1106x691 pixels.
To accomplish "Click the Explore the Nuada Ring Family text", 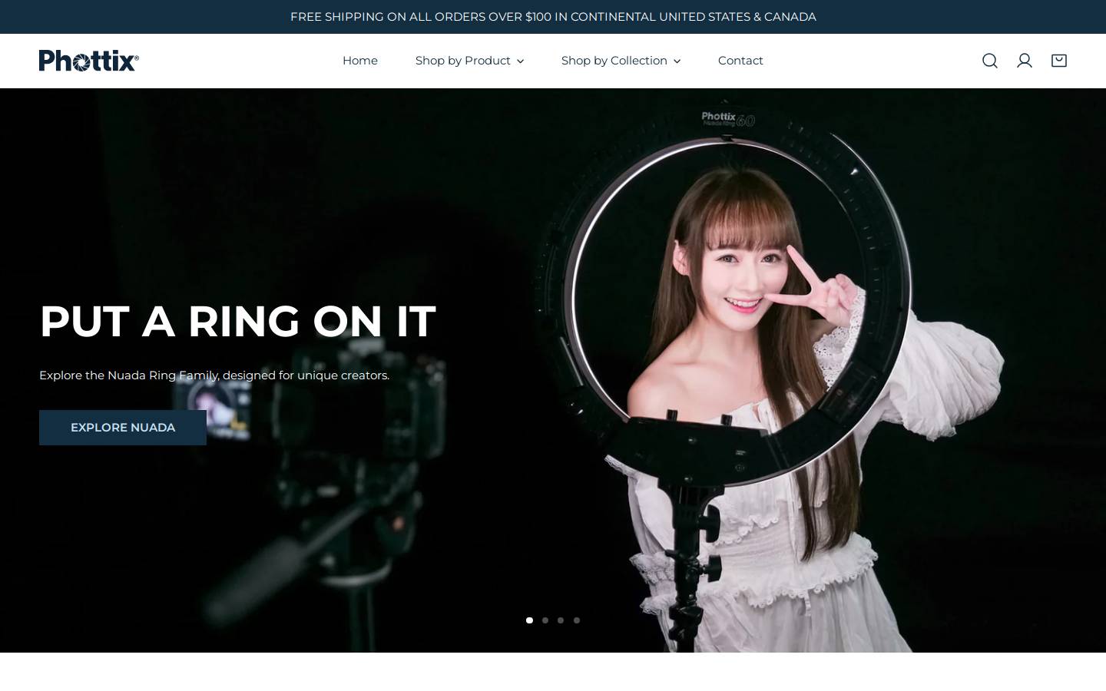I will point(214,375).
